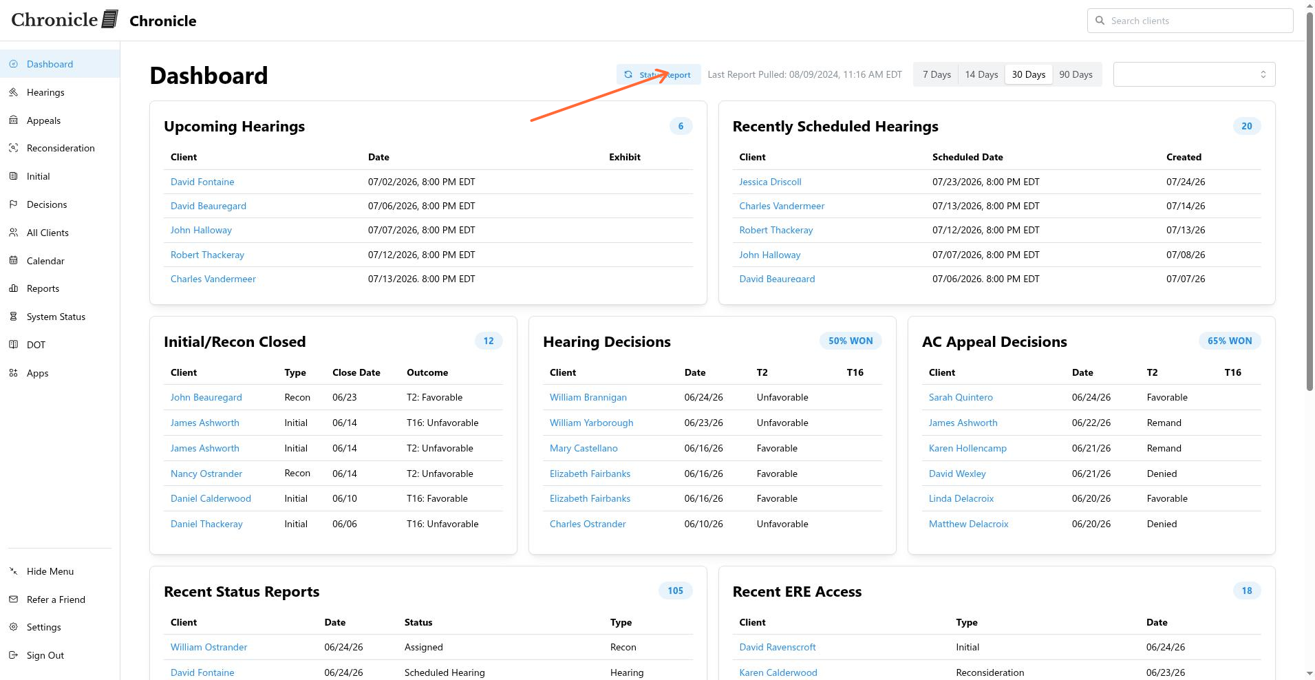Go to Reconsideration page
This screenshot has width=1315, height=680.
pos(60,148)
